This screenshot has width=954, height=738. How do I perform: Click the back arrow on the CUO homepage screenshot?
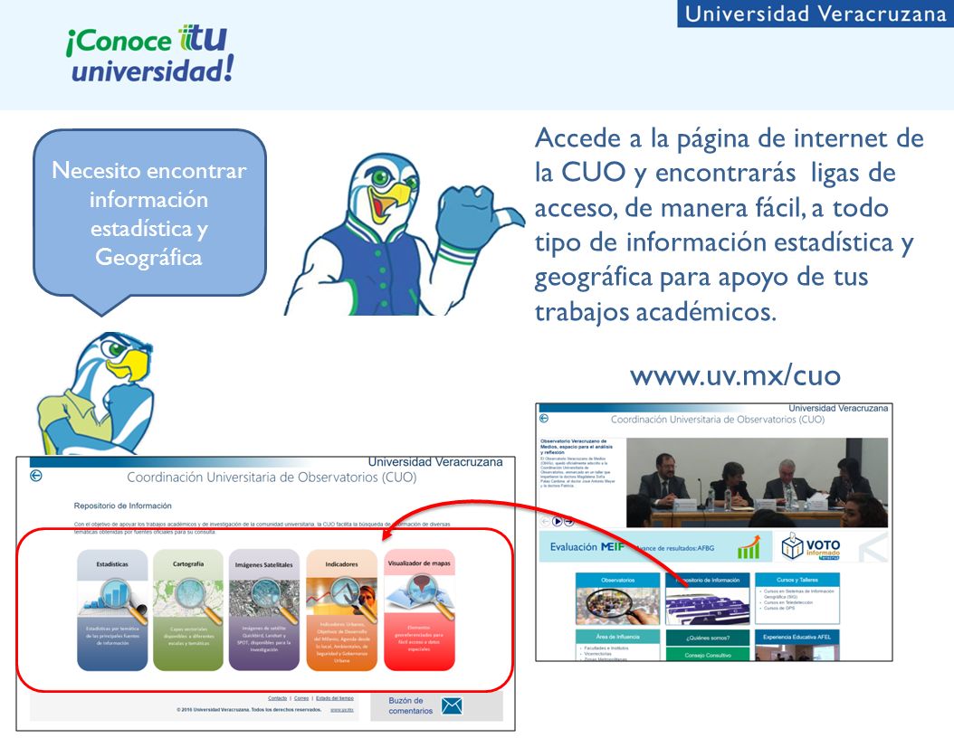click(x=544, y=418)
